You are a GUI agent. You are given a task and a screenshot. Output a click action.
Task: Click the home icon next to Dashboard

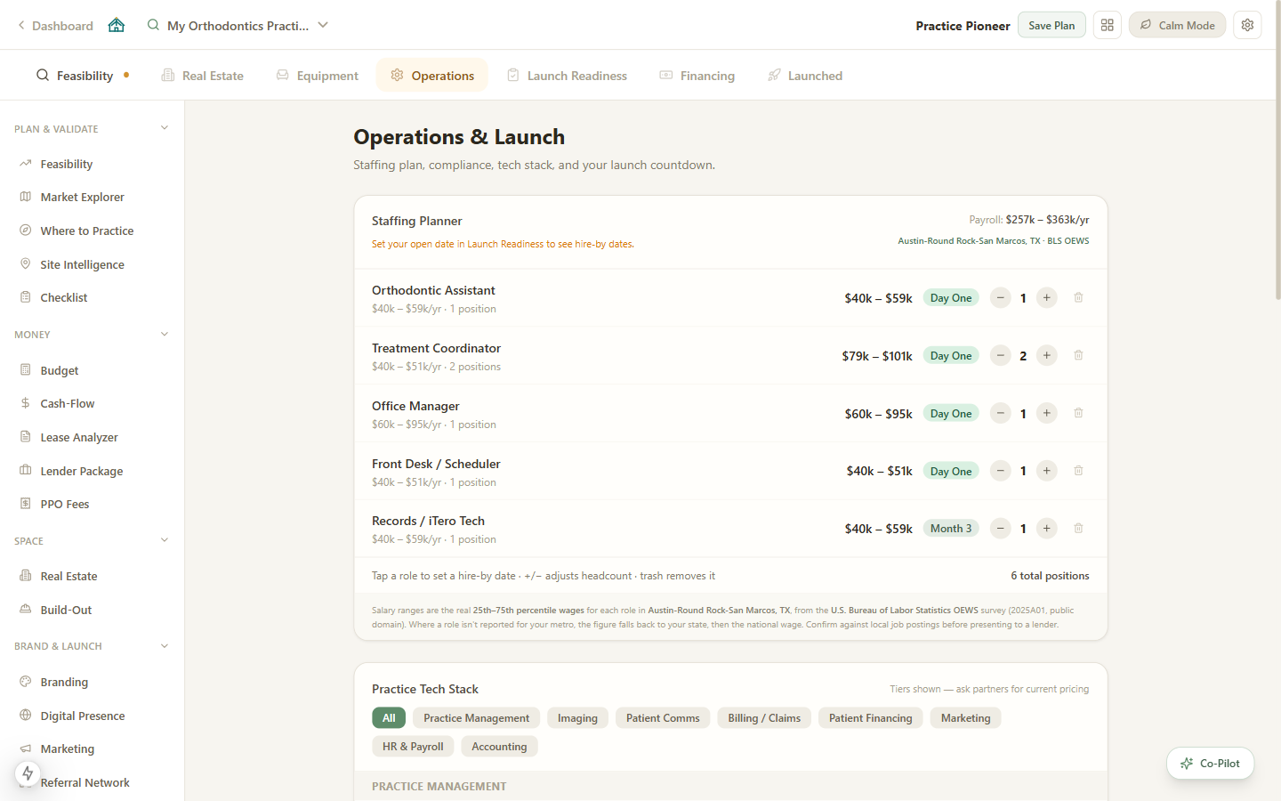pos(117,25)
